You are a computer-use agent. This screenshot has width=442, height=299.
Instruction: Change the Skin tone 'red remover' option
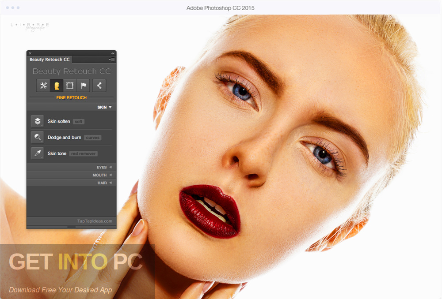(x=83, y=153)
